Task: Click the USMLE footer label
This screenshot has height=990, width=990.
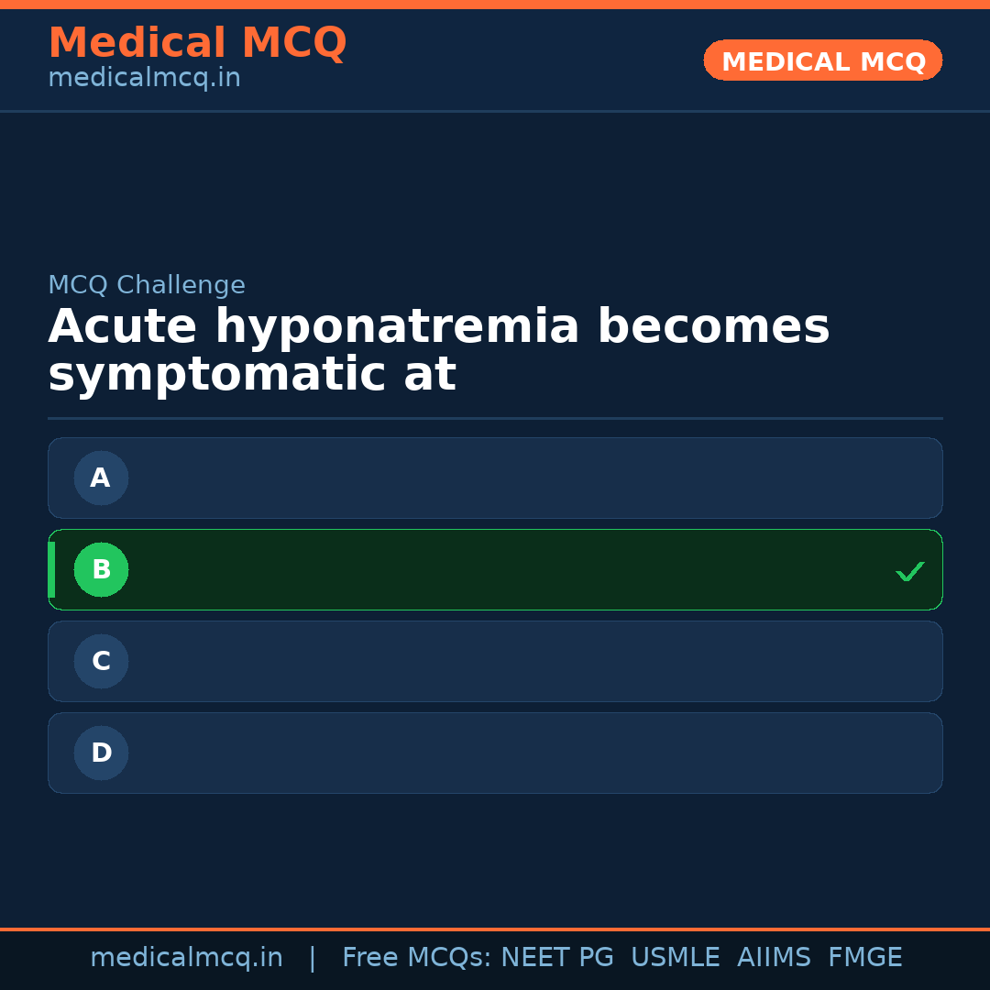Action: pyautogui.click(x=675, y=958)
